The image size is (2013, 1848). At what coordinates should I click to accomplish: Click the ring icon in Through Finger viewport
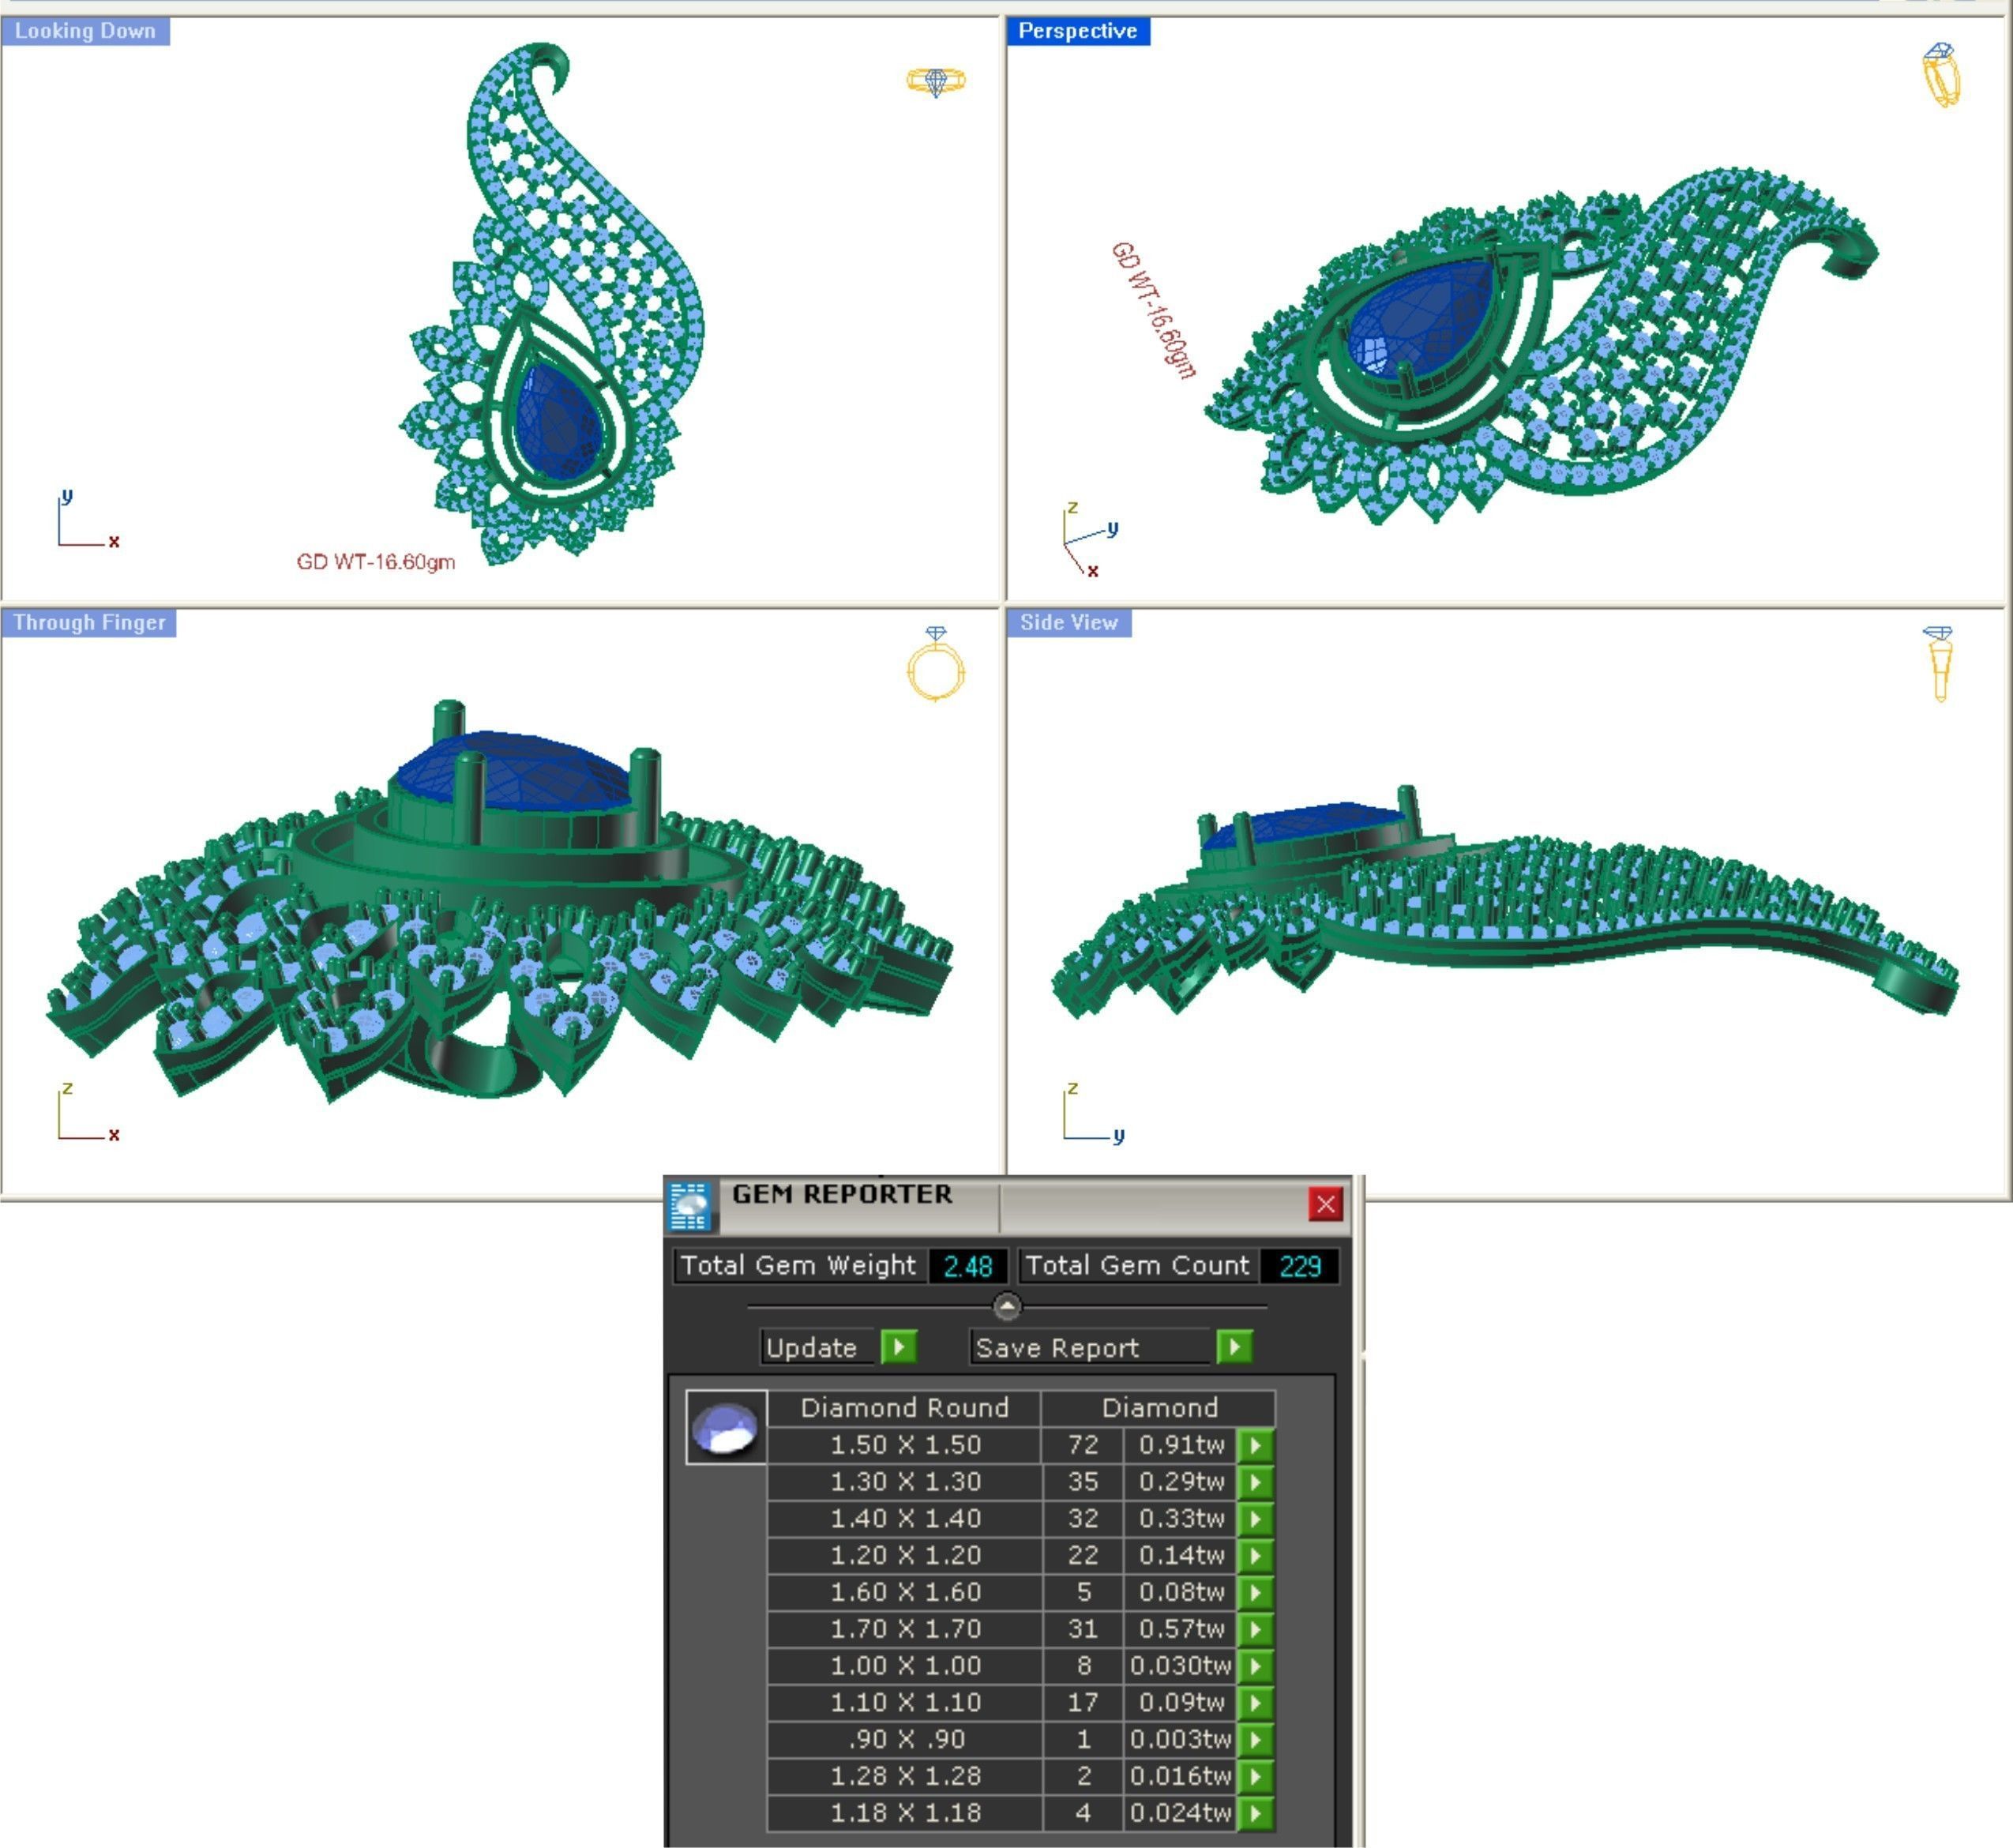(x=935, y=665)
